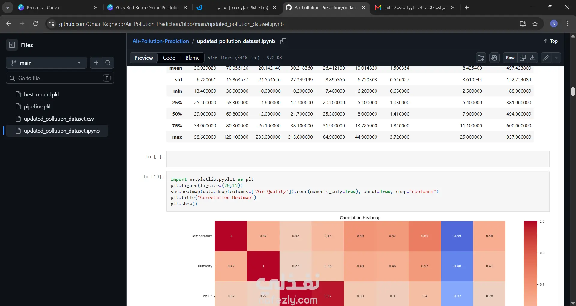Image resolution: width=576 pixels, height=306 pixels.
Task: Copy raw file contents icon
Action: [x=523, y=58]
